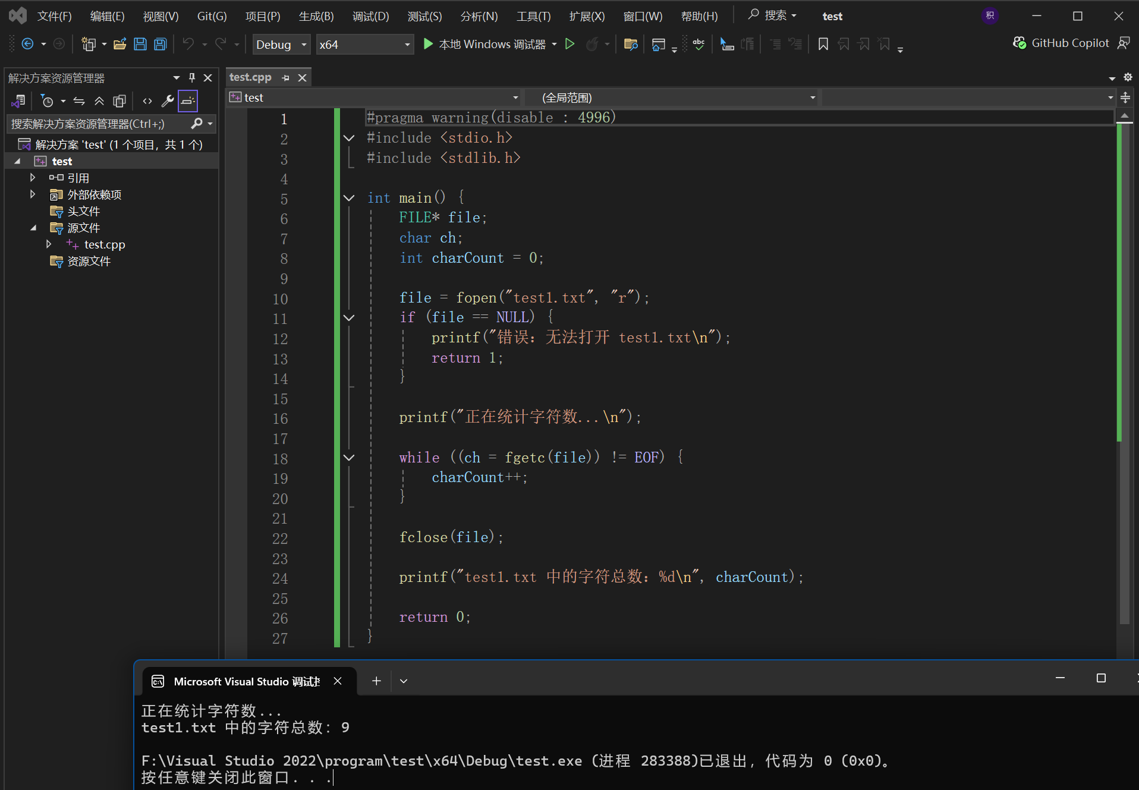Click the View Code angle brackets icon
This screenshot has height=790, width=1139.
pyautogui.click(x=147, y=101)
